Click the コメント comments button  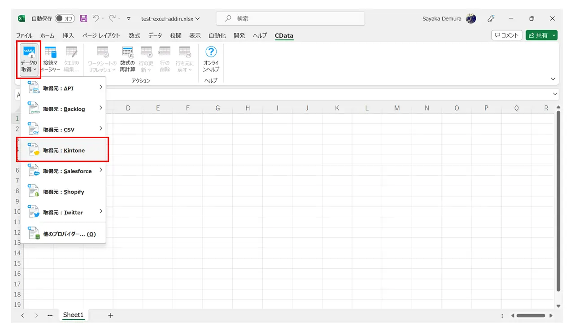click(507, 35)
